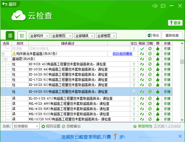Open the 全部楼层 dropdown

[106, 36]
